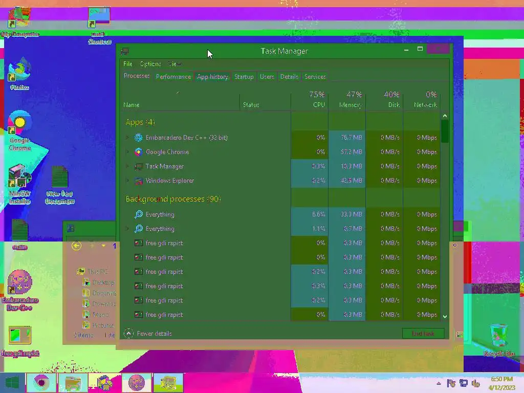This screenshot has width=524, height=393.
Task: Click the Action Center flag tray icon
Action: point(451,383)
